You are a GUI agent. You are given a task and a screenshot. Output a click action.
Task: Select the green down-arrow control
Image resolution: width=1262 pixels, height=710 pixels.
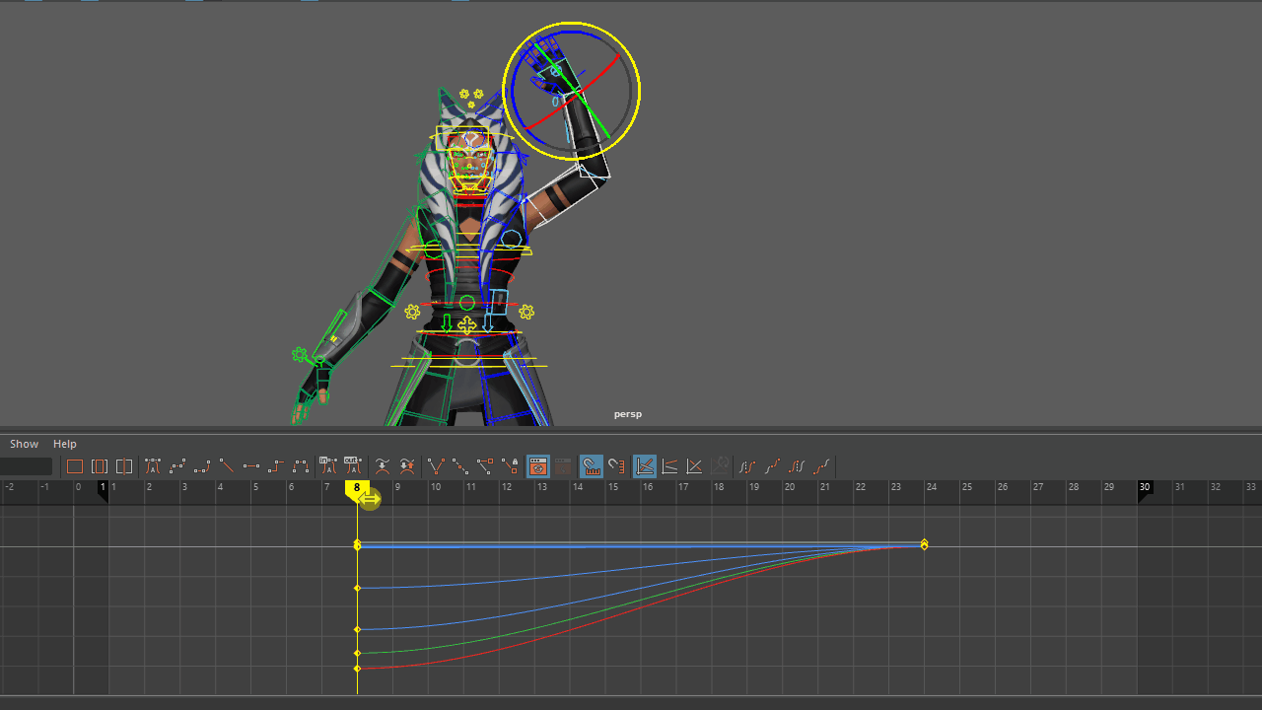(446, 322)
